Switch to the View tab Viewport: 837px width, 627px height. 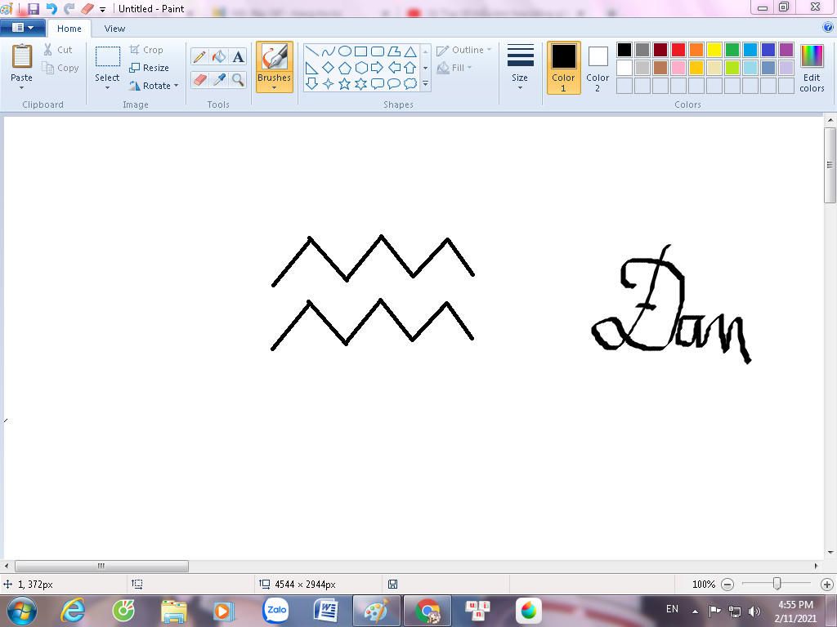[114, 29]
